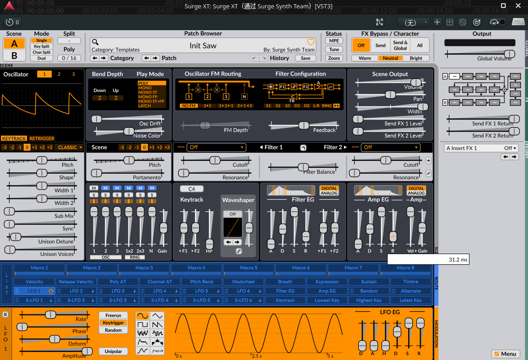Switch to Scene B

click(14, 56)
